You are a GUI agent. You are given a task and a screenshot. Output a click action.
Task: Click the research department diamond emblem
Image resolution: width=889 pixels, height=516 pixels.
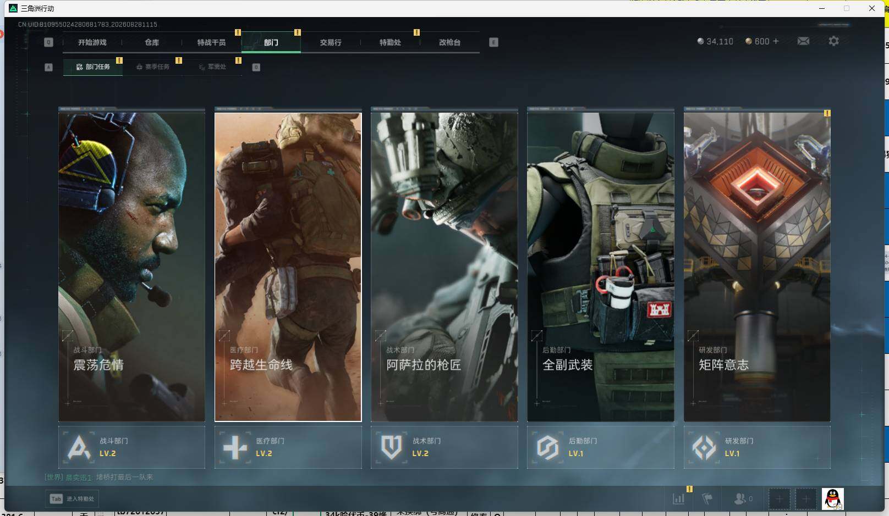click(704, 447)
